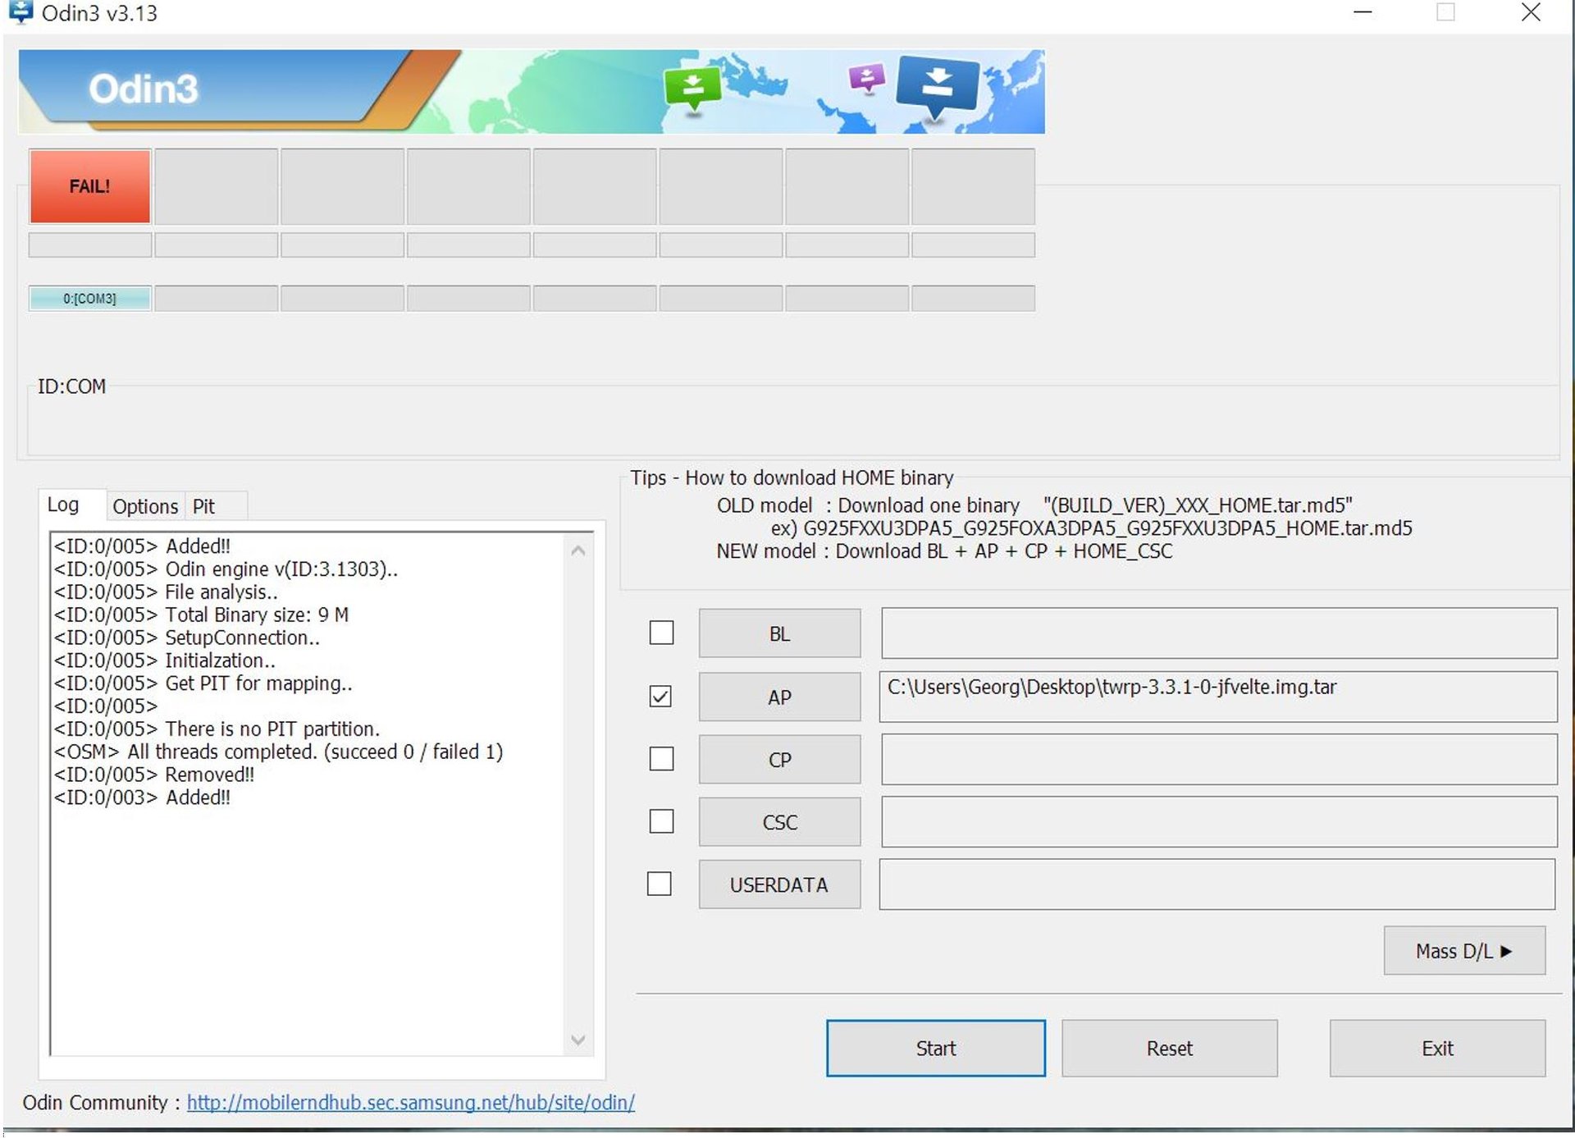Click log line 'SetupConnection..'
This screenshot has height=1138, width=1575.
pyautogui.click(x=187, y=638)
